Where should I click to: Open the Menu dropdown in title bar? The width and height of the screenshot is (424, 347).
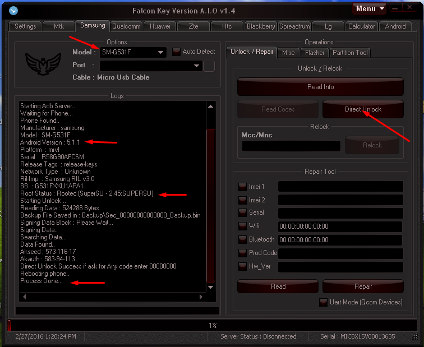click(x=369, y=8)
